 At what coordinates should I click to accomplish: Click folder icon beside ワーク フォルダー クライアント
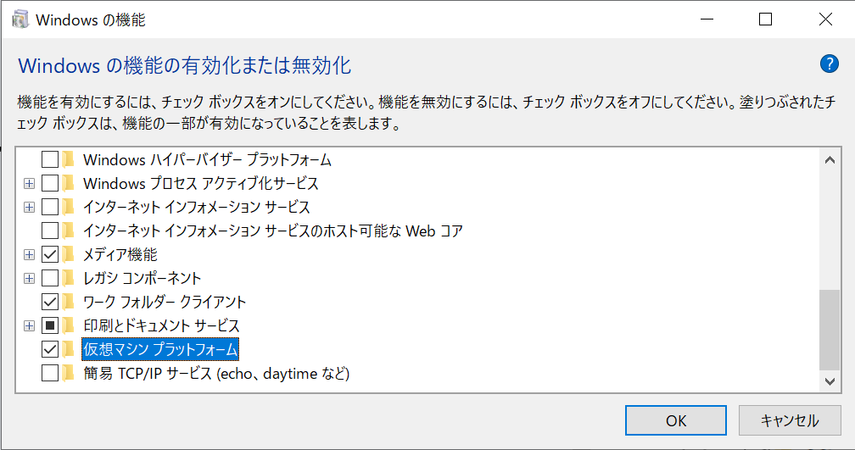point(68,302)
